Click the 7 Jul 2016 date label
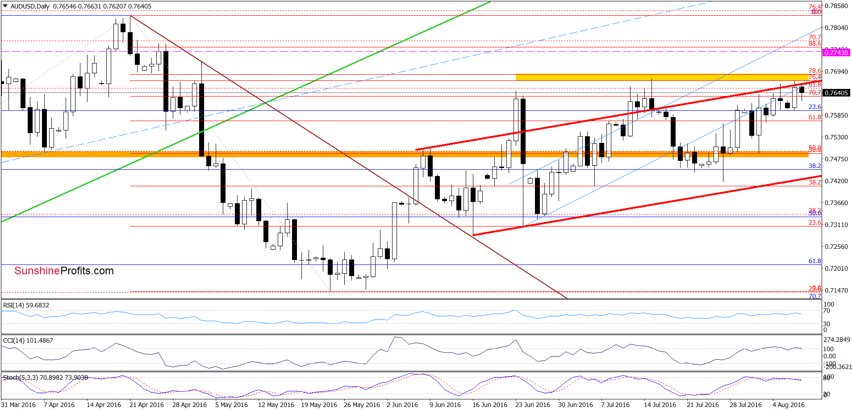 [x=615, y=405]
